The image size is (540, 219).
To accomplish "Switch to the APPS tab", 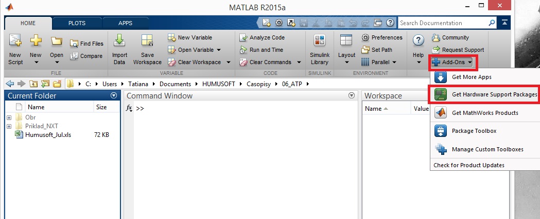I will pyautogui.click(x=126, y=23).
